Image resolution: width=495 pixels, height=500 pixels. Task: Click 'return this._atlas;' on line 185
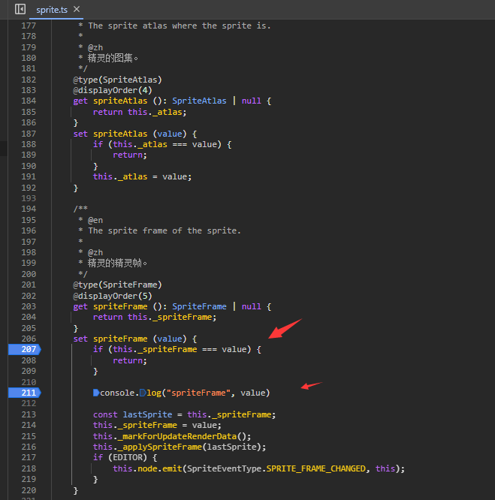[x=140, y=112]
